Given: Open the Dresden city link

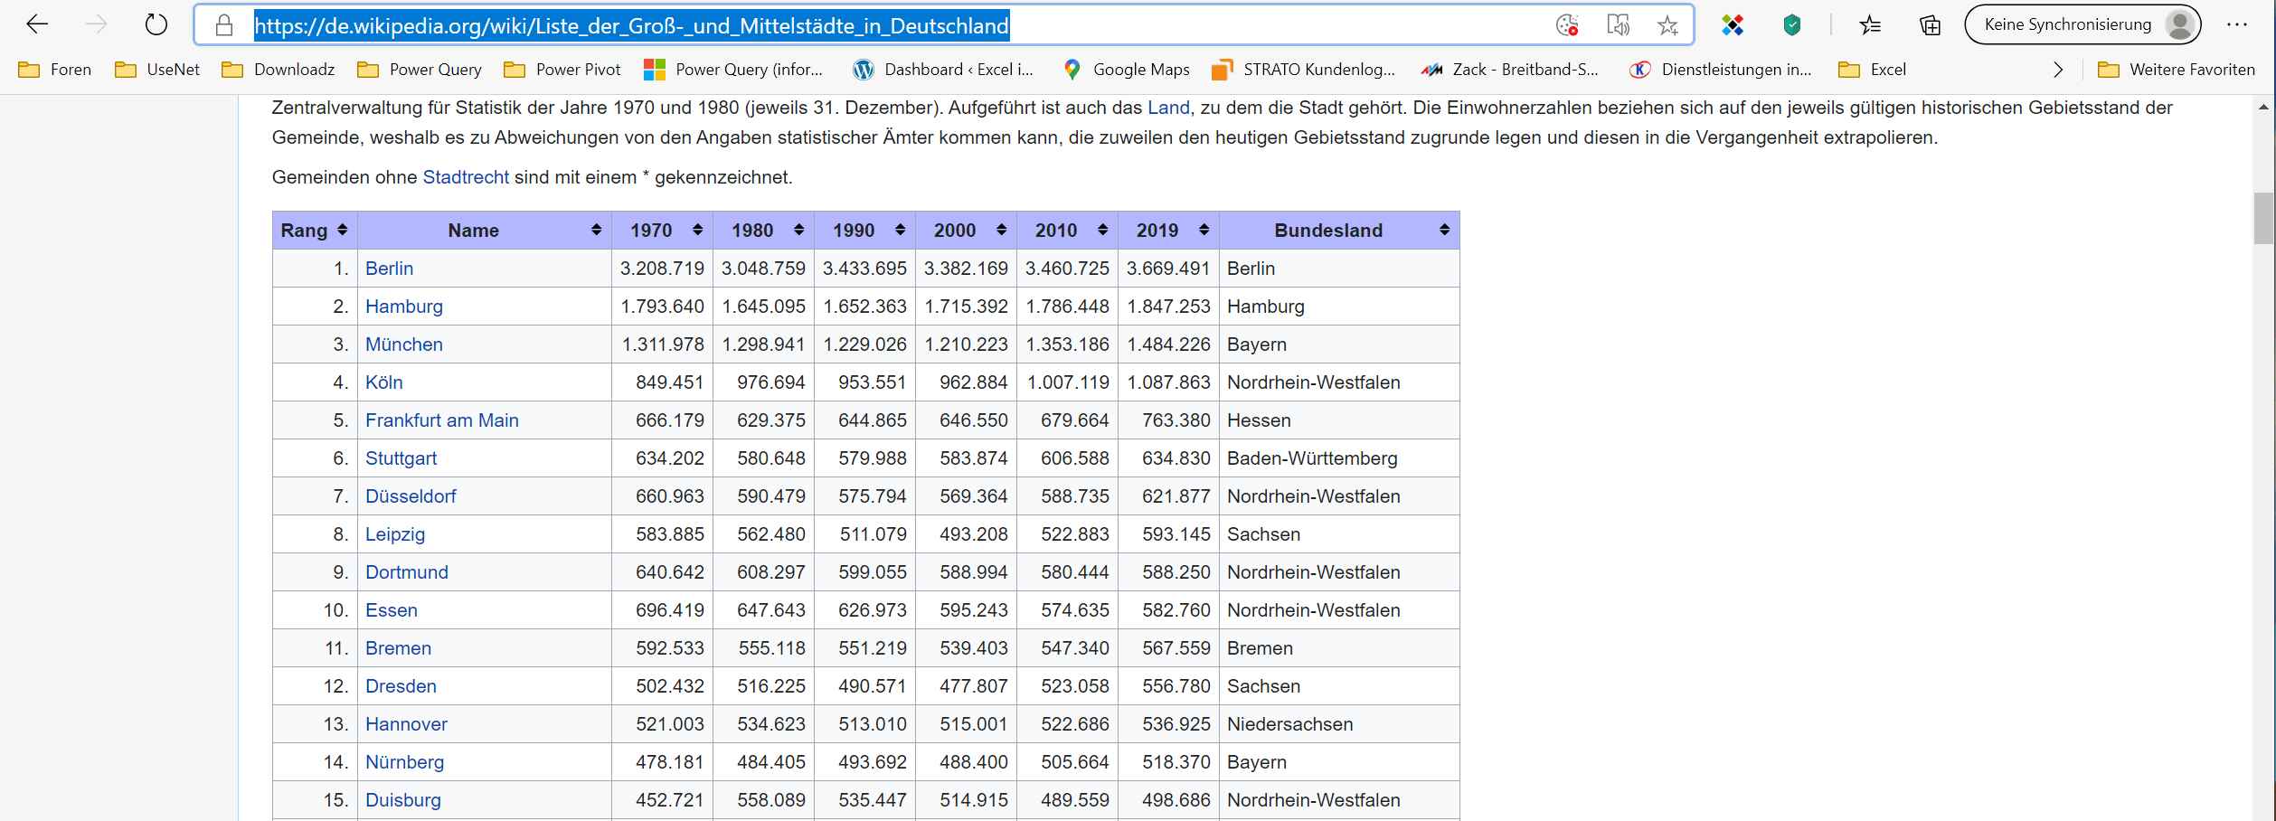Looking at the screenshot, I should (x=401, y=686).
